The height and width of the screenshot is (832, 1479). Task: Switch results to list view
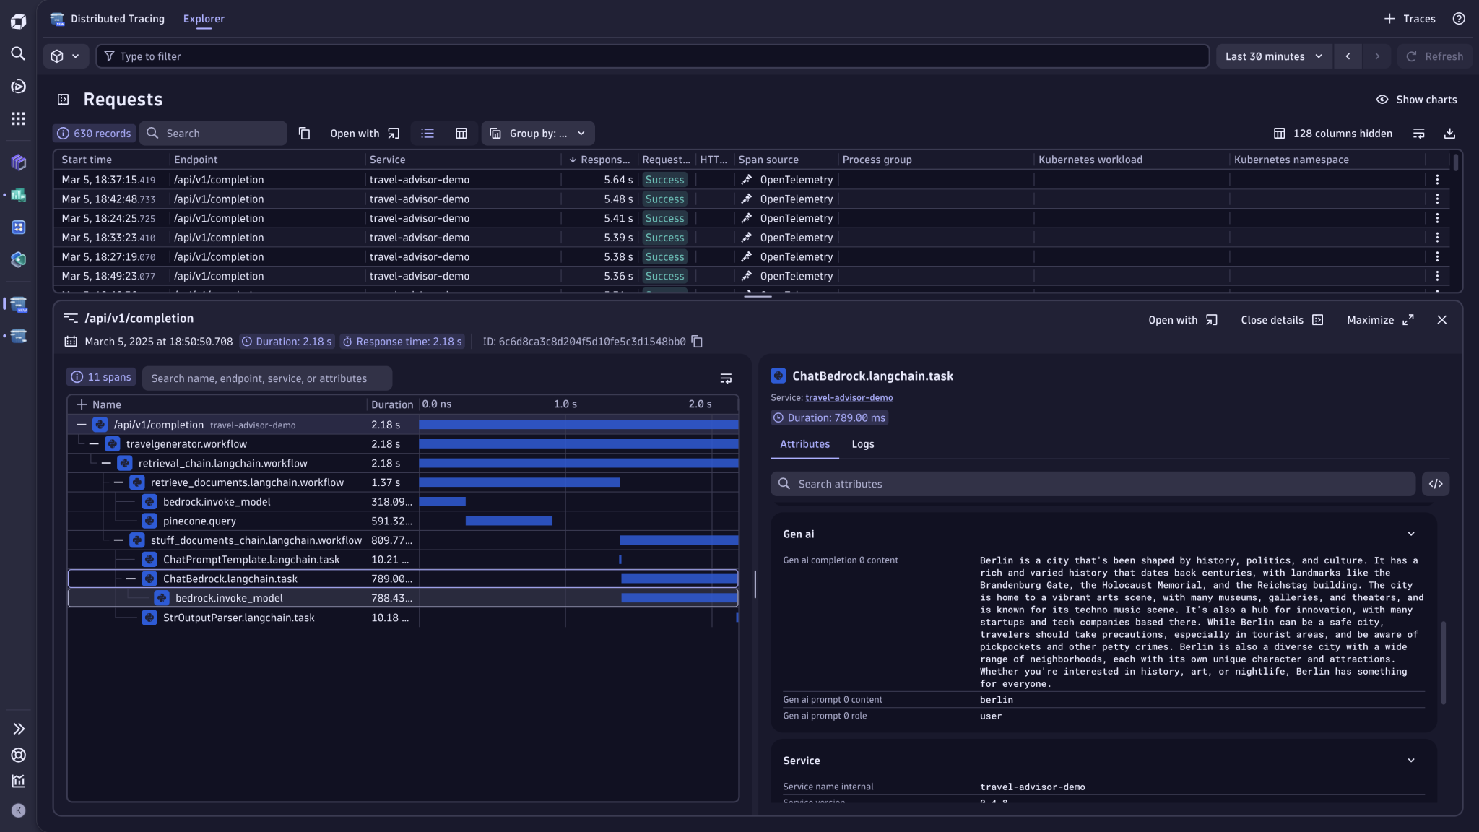(x=427, y=133)
